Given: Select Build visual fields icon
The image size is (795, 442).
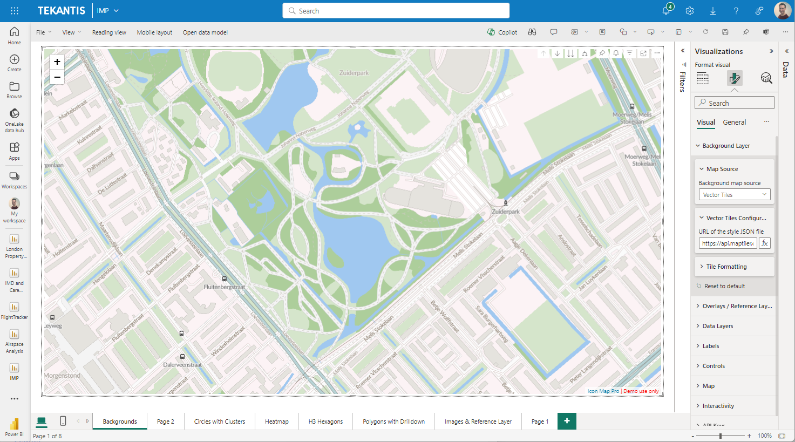Looking at the screenshot, I should 702,78.
